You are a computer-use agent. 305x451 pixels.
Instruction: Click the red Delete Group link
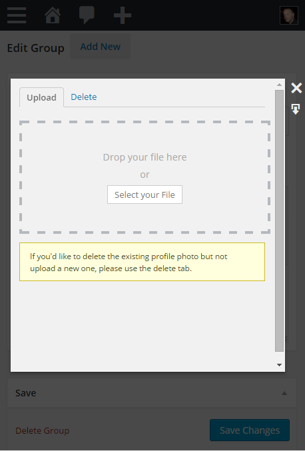[42, 430]
